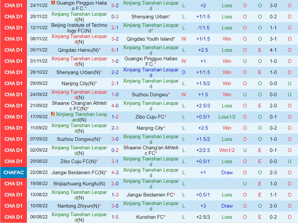The image size is (298, 223).
Task: Click the 3-1 halftime score on 08/11/22
Action: 273,39
